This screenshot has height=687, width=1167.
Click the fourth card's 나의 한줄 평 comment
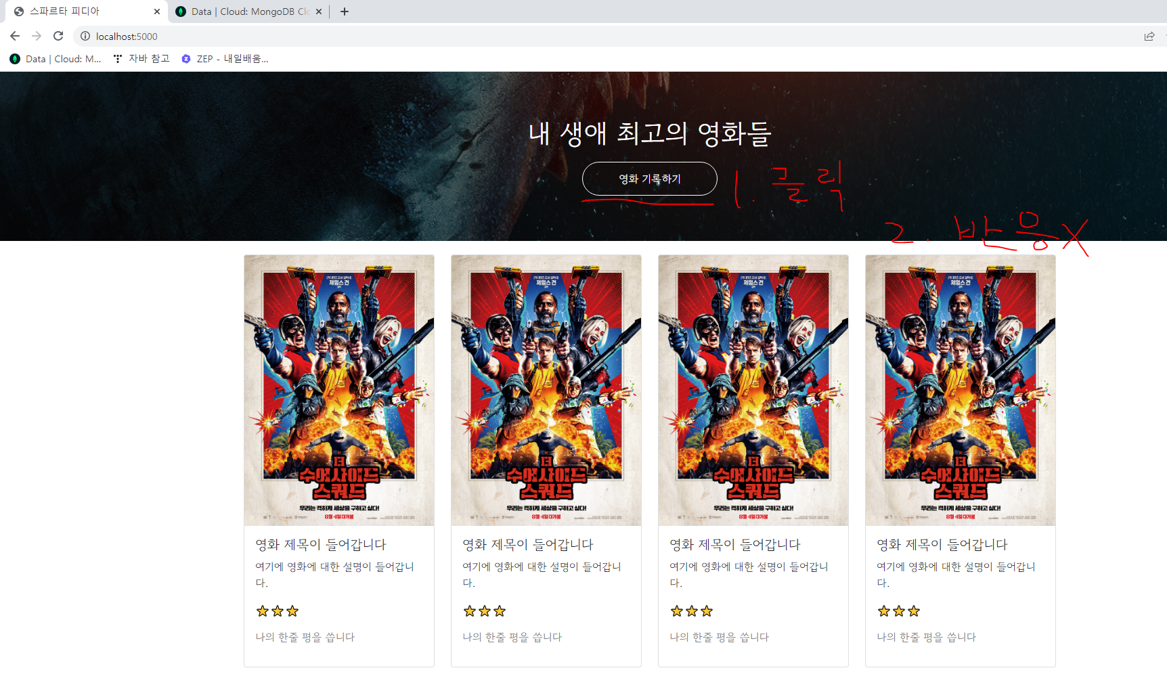(x=926, y=637)
